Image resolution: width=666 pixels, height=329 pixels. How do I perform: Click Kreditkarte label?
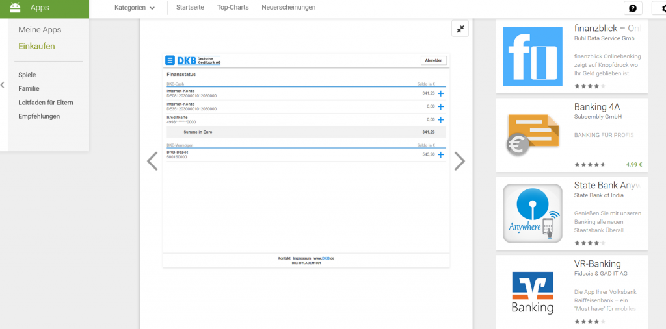(177, 117)
